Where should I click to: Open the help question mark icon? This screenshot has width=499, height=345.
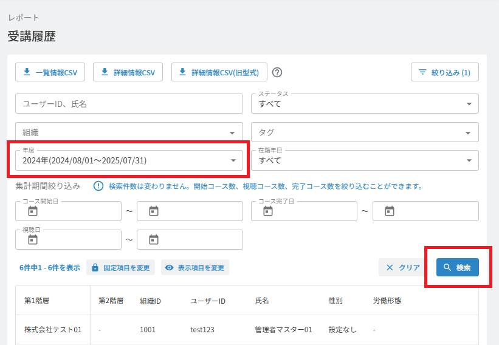click(277, 72)
